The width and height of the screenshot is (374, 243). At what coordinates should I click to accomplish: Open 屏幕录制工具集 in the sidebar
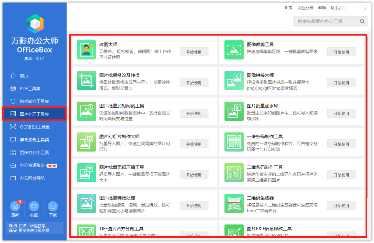click(34, 140)
